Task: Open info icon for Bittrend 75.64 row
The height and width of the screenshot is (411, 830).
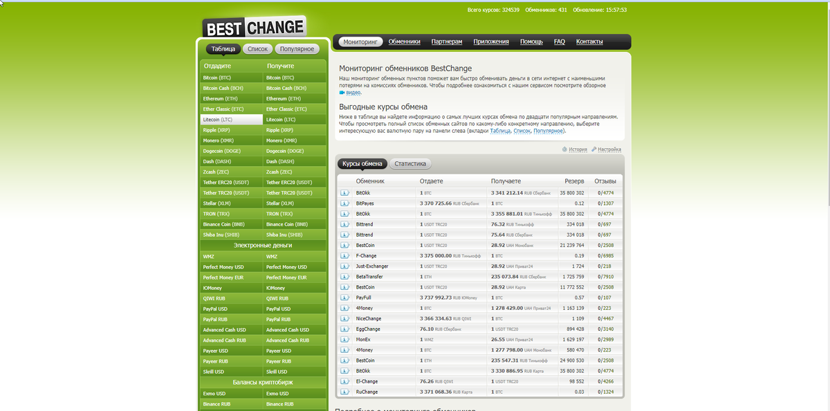Action: (344, 235)
